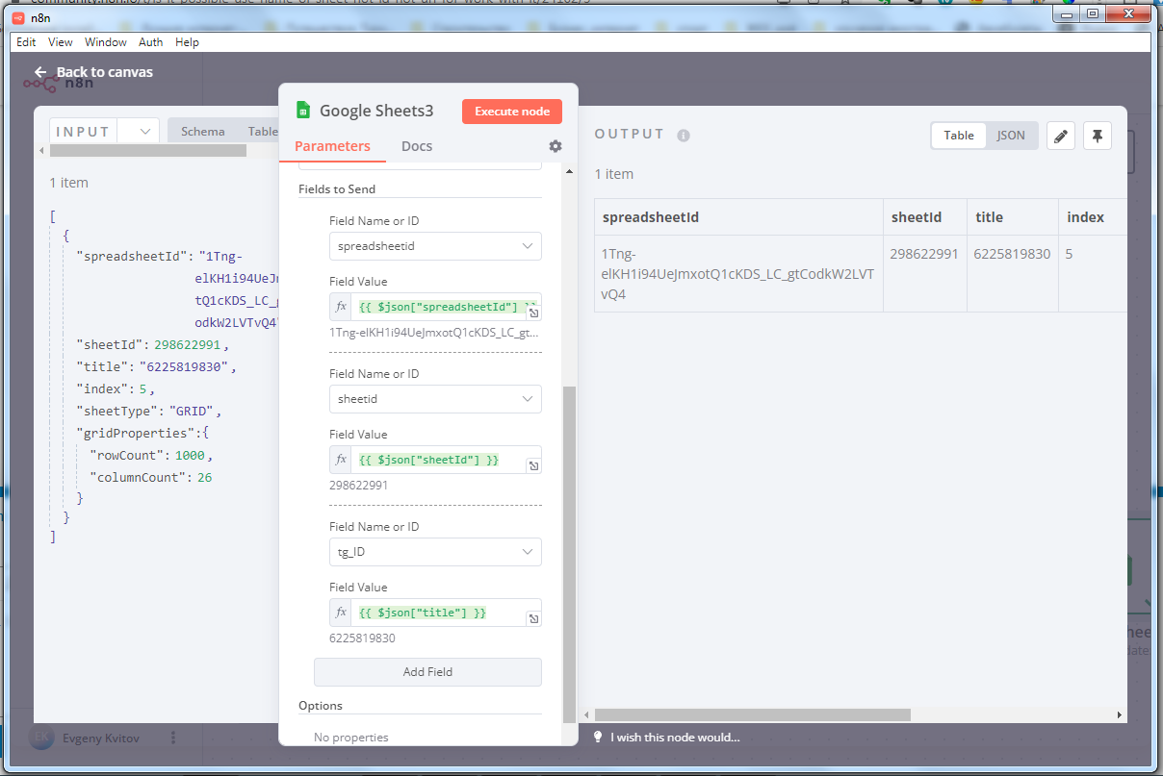Switch to the Docs tab
1163x776 pixels.
(x=417, y=146)
